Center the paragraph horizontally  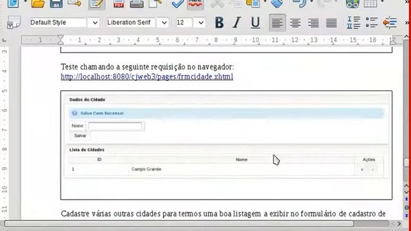coord(295,23)
